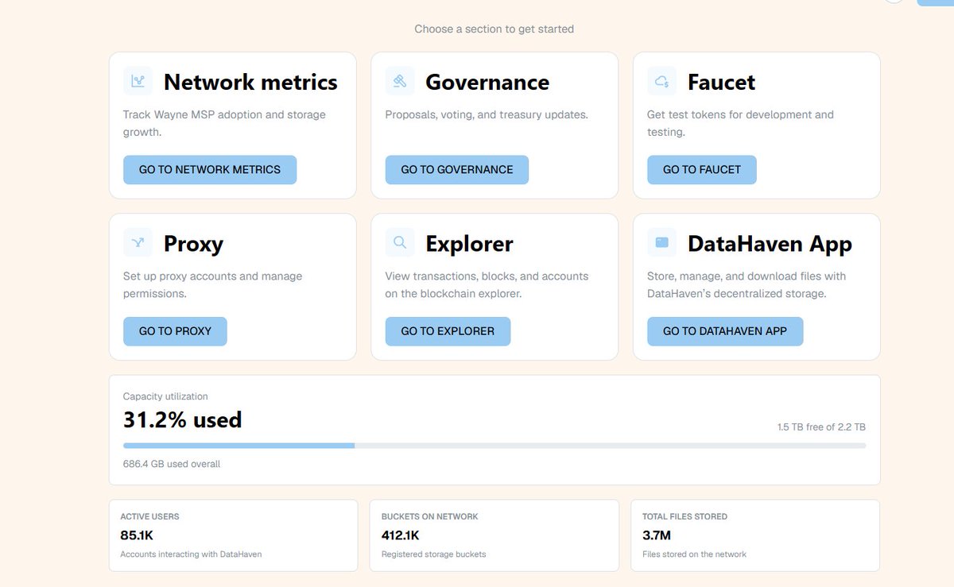954x587 pixels.
Task: Open GO TO NETWORK METRICS button
Action: click(210, 169)
